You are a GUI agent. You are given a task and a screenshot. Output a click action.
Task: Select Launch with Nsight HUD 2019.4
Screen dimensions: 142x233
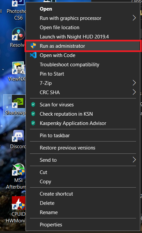[x=83, y=37]
